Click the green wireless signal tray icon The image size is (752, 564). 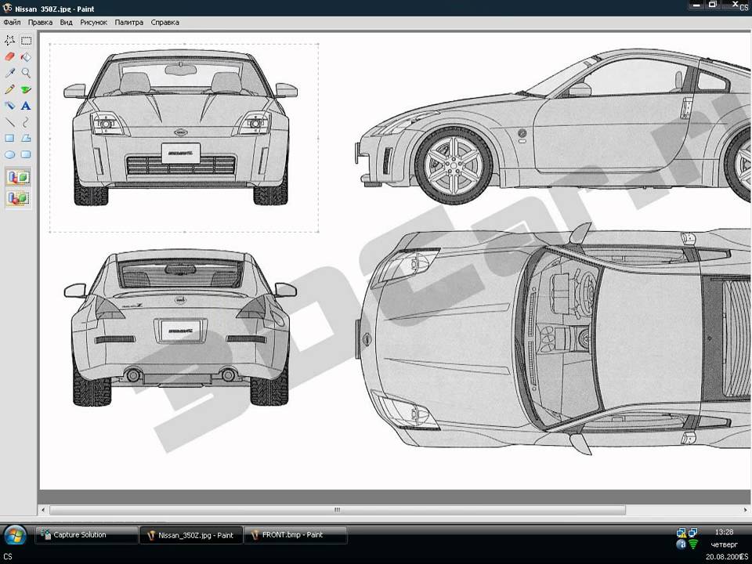pos(693,544)
